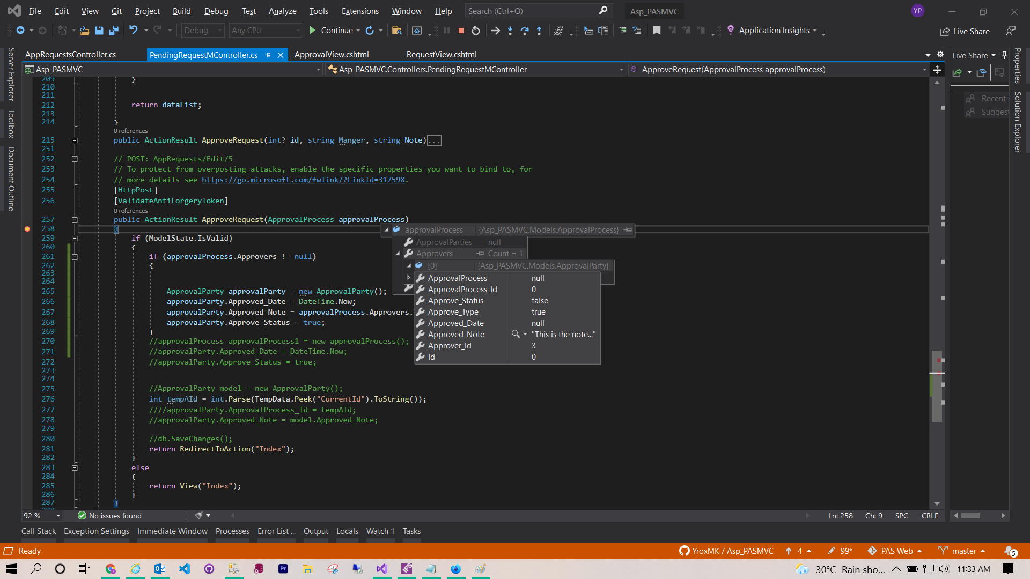Switch to _RequestView.cshtml tab

(441, 55)
